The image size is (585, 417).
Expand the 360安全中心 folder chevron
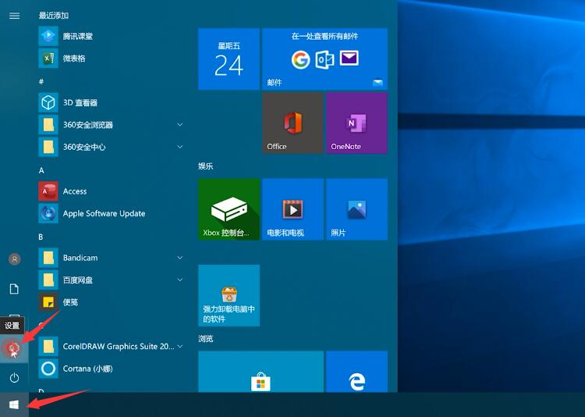[x=180, y=147]
